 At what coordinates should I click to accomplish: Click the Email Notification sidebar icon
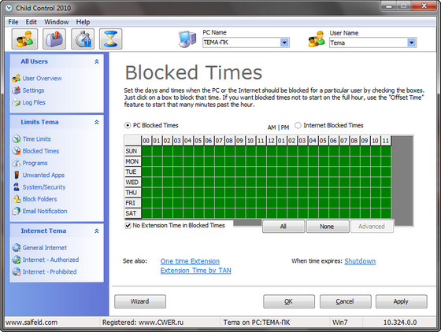pos(17,211)
